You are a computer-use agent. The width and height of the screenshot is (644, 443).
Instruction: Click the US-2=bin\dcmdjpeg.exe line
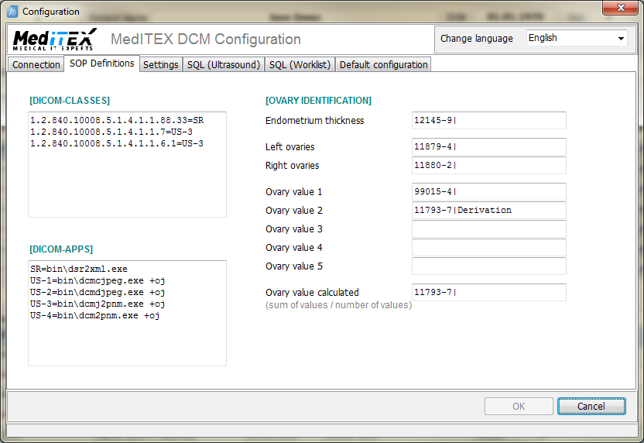(x=98, y=292)
